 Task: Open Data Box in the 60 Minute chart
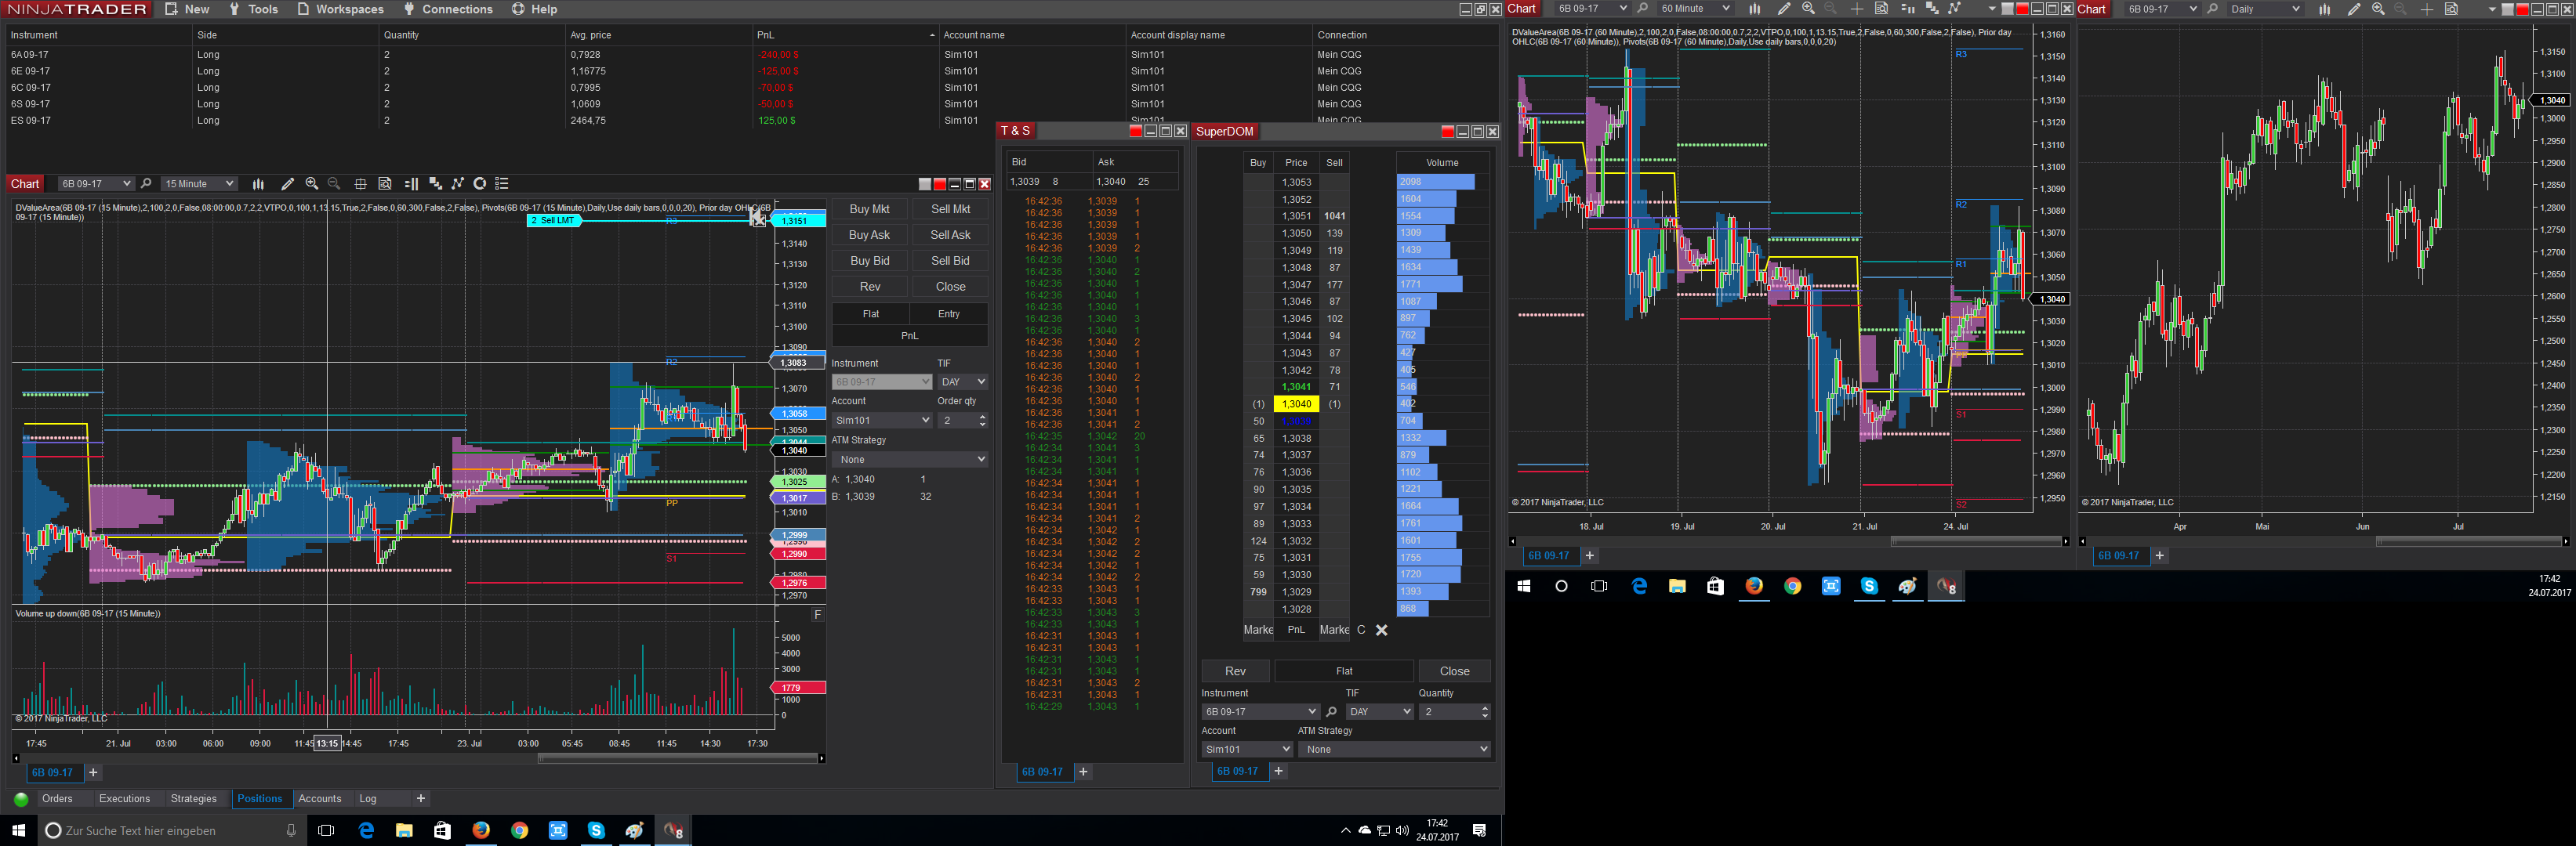(1881, 9)
